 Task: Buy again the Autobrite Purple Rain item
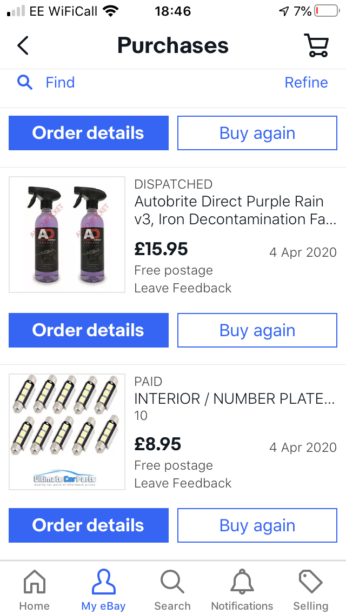[257, 330]
